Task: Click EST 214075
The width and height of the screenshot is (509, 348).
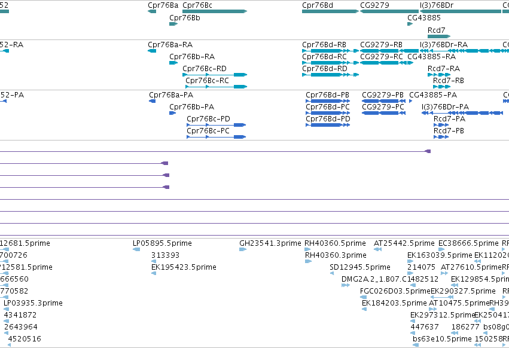Action: 421,267
